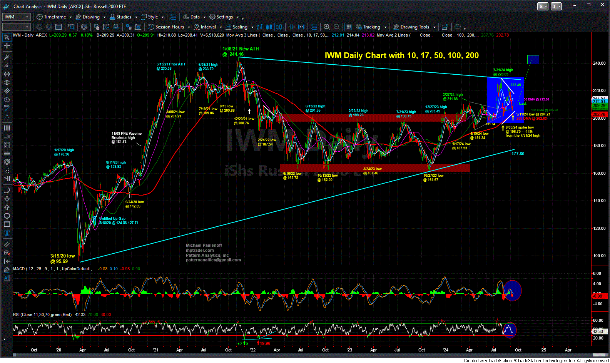Expand the Timeframe dropdown arrow

click(x=70, y=17)
